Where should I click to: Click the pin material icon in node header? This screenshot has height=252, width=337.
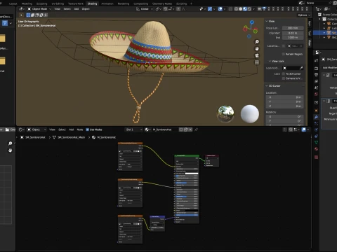click(196, 129)
